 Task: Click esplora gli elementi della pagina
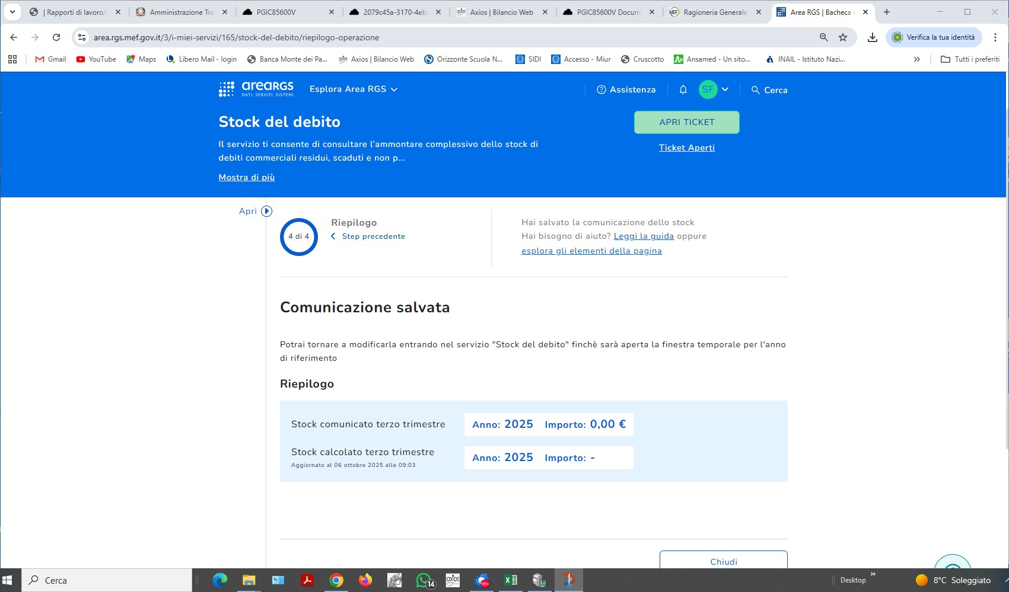591,251
